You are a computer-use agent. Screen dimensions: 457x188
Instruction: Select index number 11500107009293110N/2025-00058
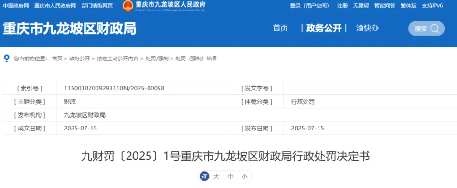(114, 88)
